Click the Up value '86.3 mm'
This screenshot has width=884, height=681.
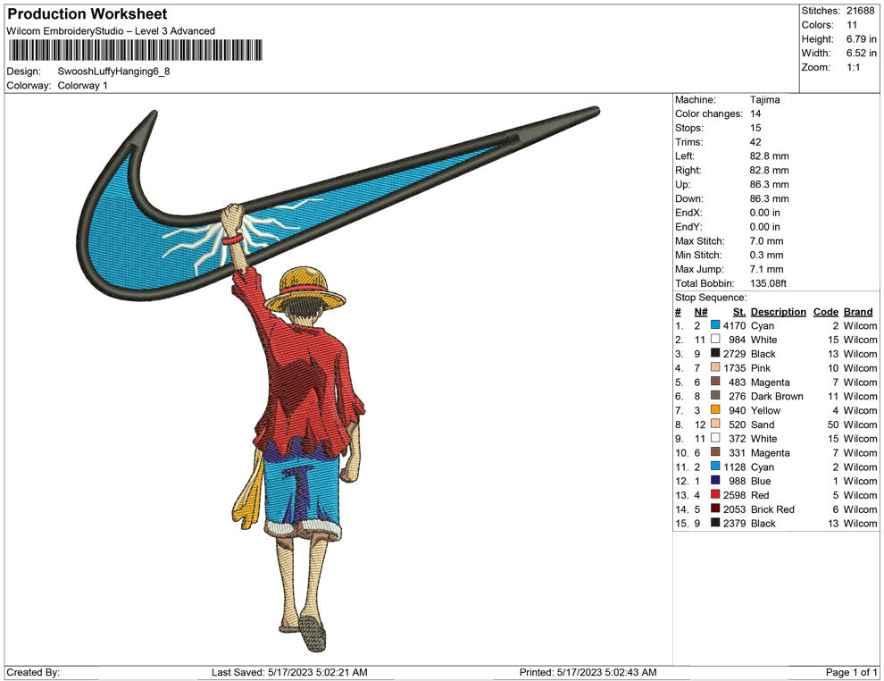(769, 184)
